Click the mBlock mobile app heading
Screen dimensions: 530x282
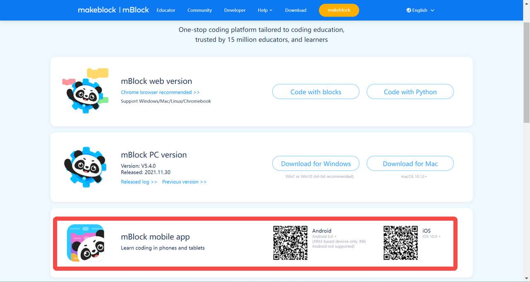pyautogui.click(x=155, y=237)
